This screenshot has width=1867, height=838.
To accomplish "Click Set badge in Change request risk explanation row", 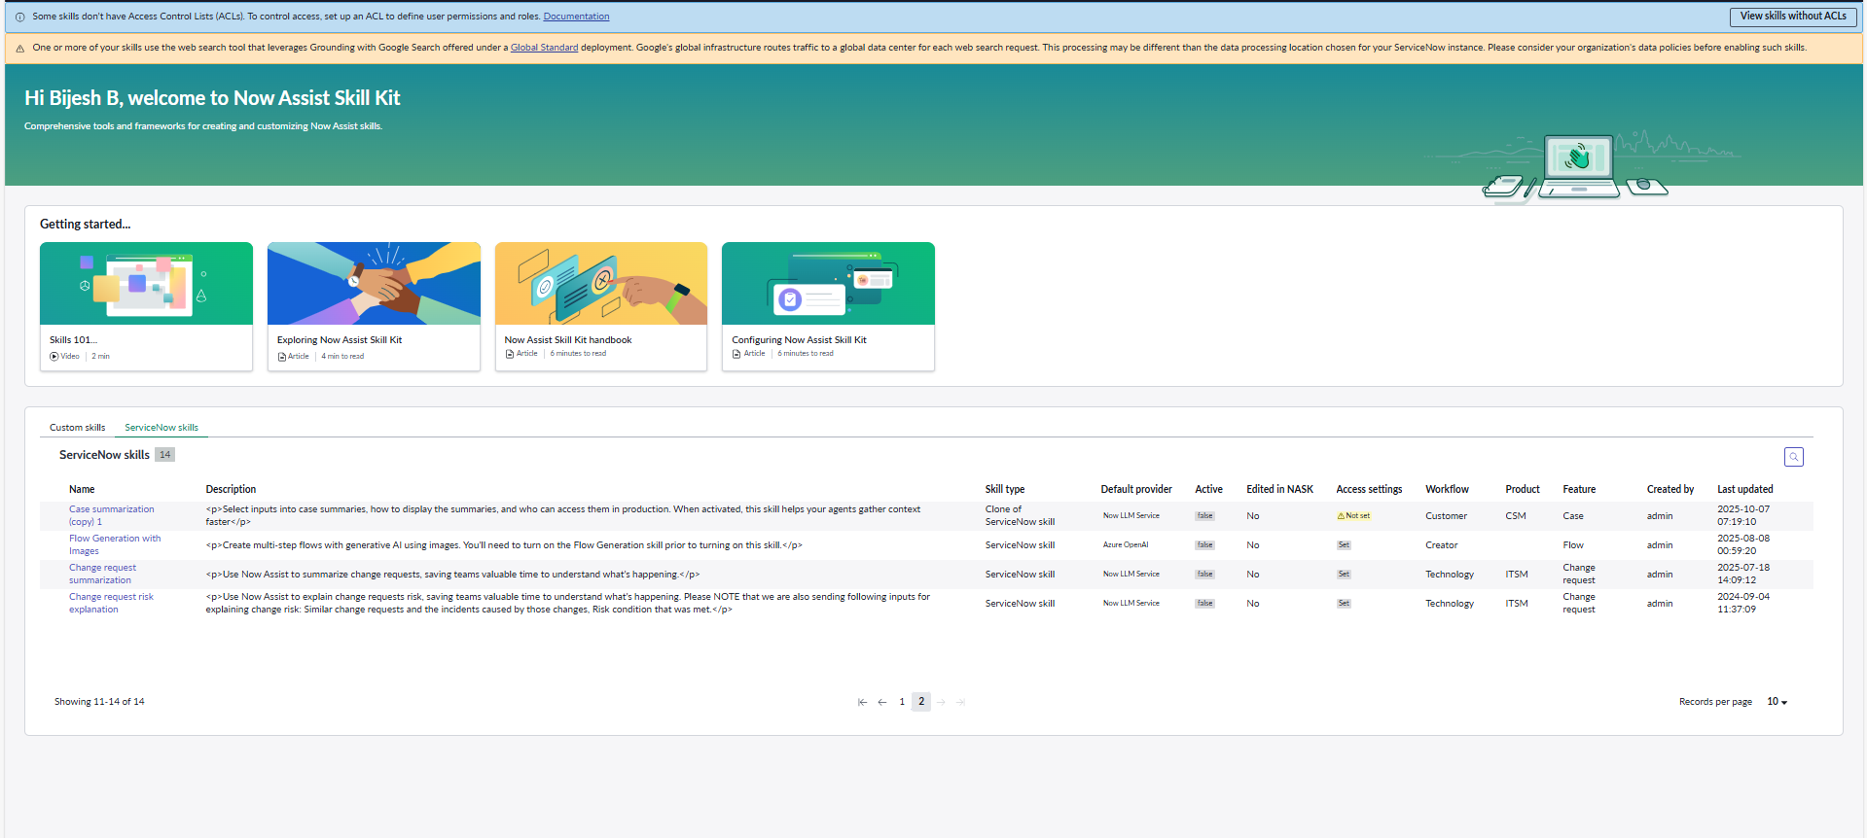I will coord(1344,604).
